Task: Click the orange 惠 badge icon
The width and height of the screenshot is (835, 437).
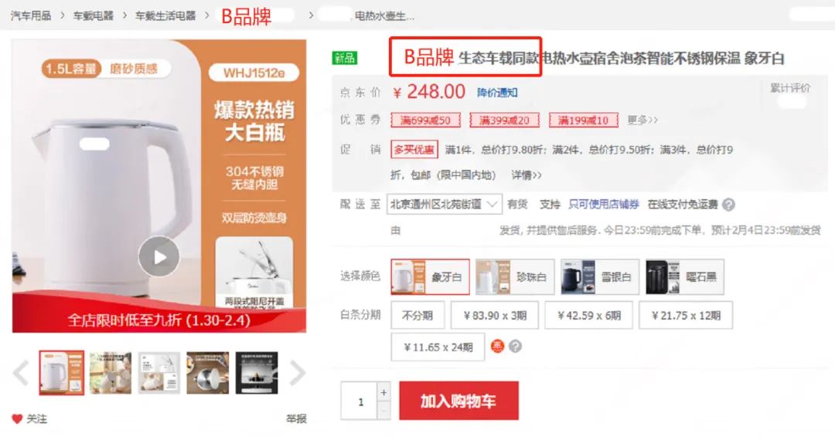Action: 497,347
